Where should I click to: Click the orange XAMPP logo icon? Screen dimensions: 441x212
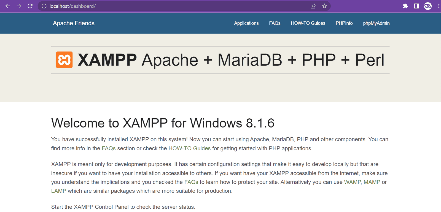[64, 60]
